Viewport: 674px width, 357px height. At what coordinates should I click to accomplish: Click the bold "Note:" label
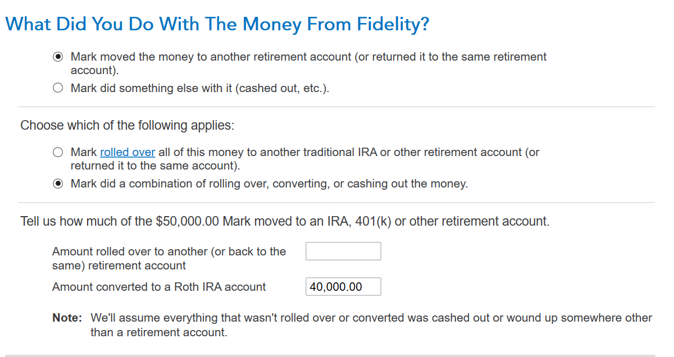[67, 318]
